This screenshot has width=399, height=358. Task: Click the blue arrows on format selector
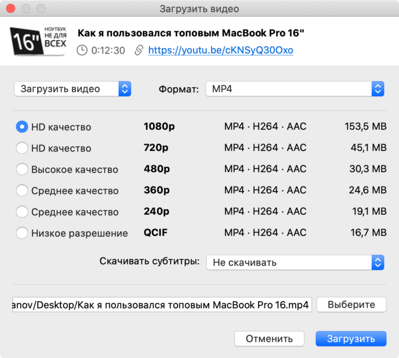378,89
